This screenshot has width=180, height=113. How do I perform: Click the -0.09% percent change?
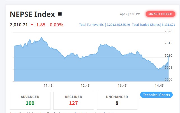56,25
